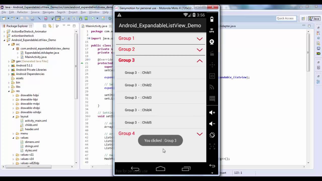Viewport: 322px width, 181px height.
Task: Collapse All in Package Explorer
Action: coord(45,26)
